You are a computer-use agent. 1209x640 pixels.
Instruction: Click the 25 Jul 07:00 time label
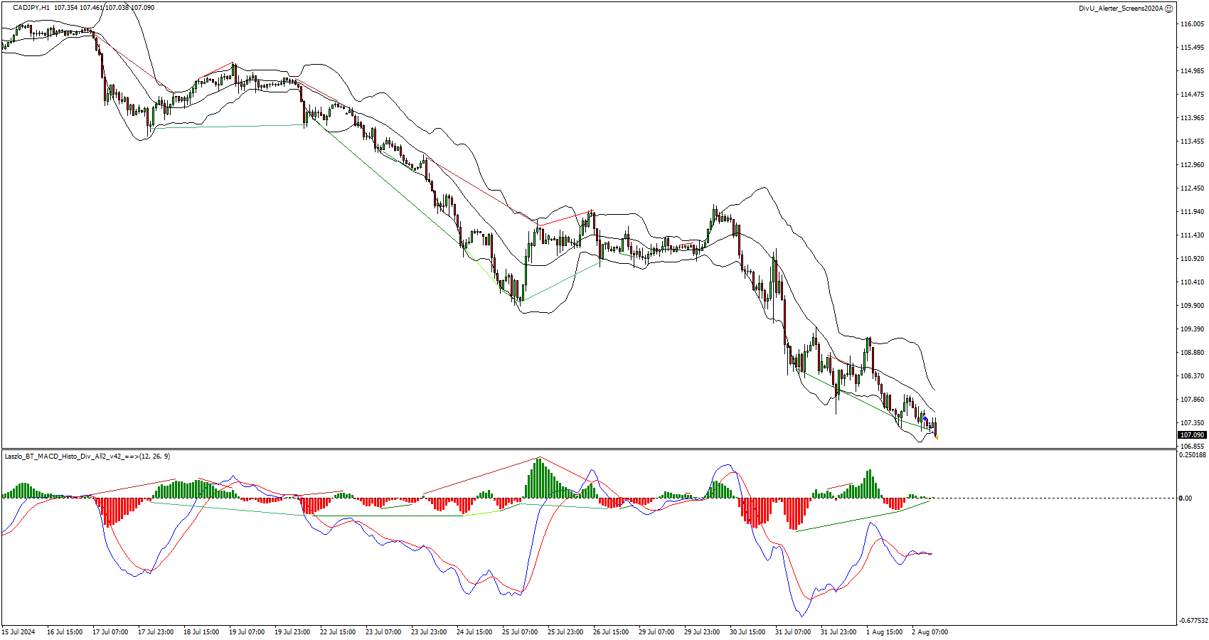pos(520,631)
